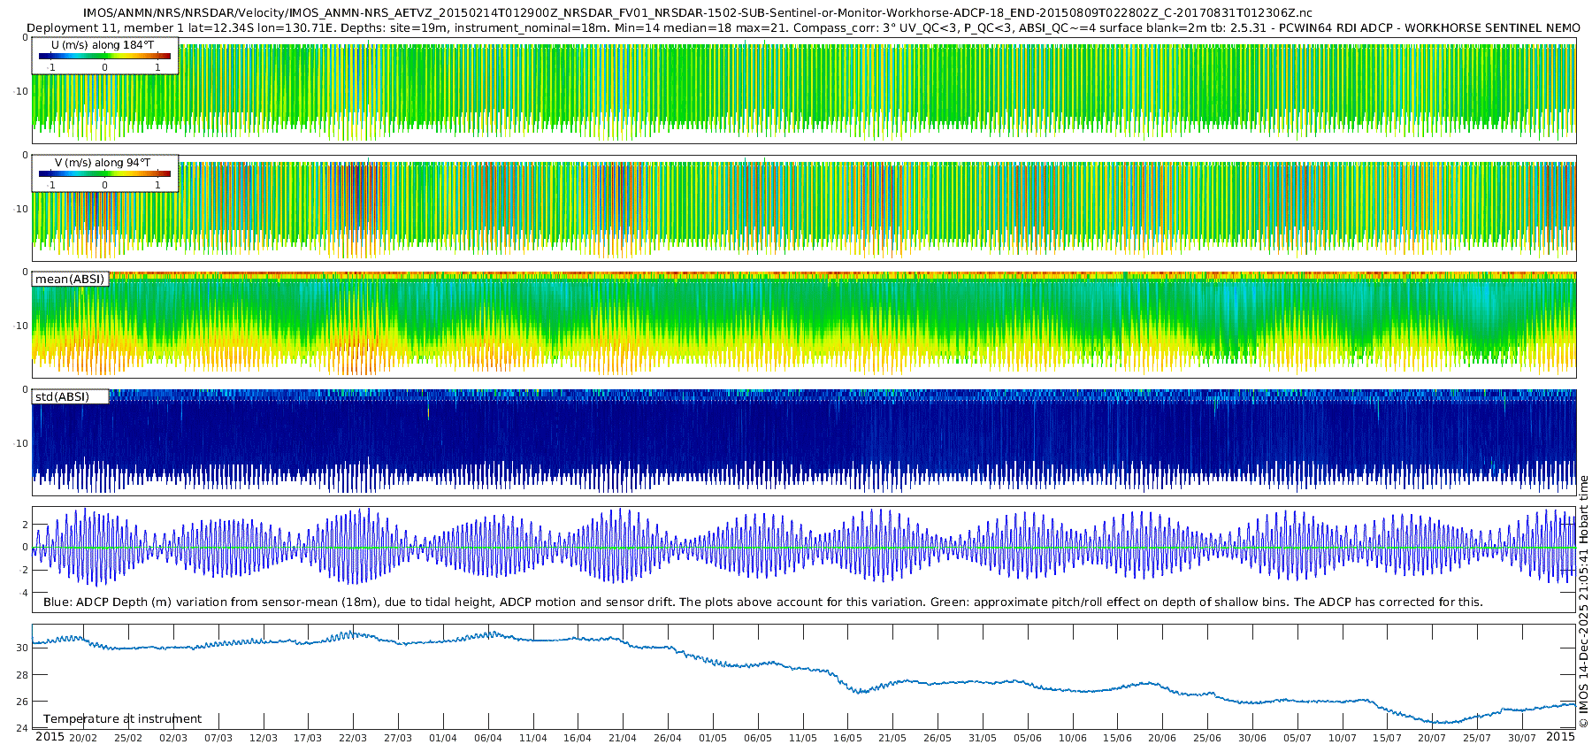Select the 01/05 date tick label
Viewport: 1592px width, 752px height.
click(712, 738)
